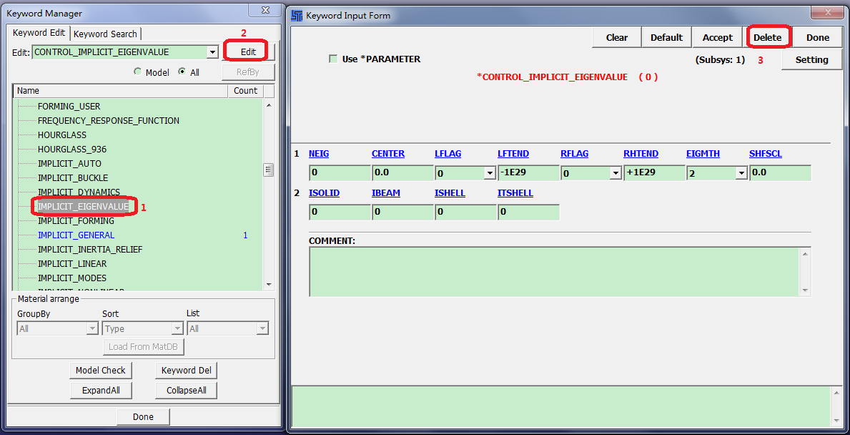
Task: Select IMPLICIT_BUCKLE keyword
Action: coord(73,178)
